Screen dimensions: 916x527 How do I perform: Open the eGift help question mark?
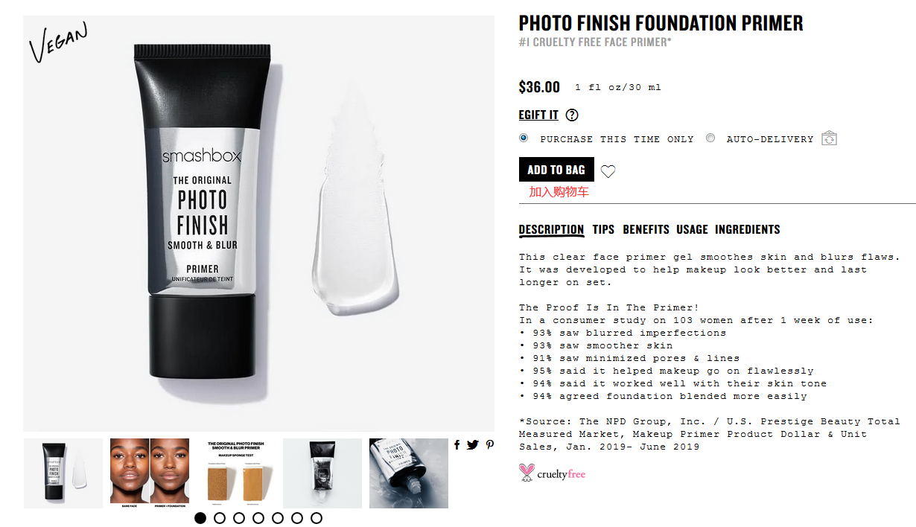click(572, 115)
